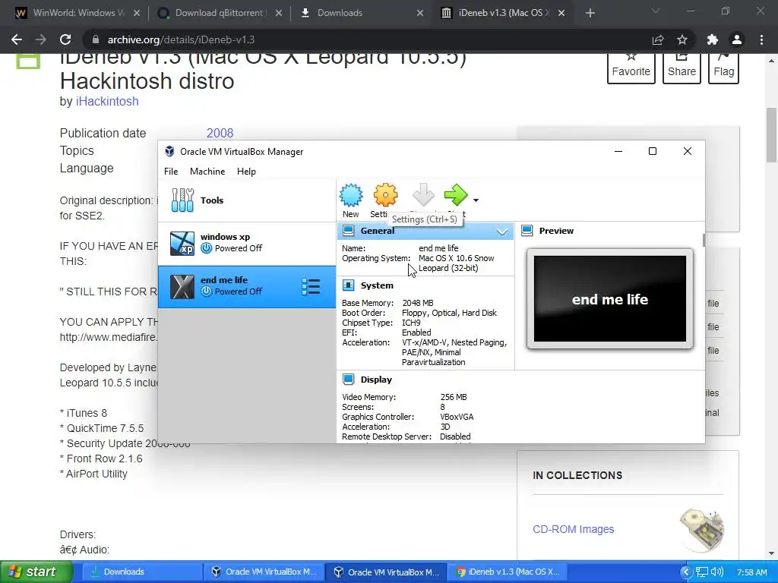Open Downloads in the taskbar

click(x=141, y=572)
